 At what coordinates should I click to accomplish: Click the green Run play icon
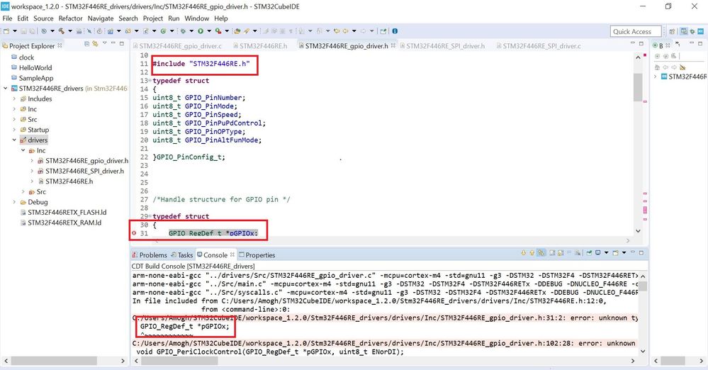[201, 31]
